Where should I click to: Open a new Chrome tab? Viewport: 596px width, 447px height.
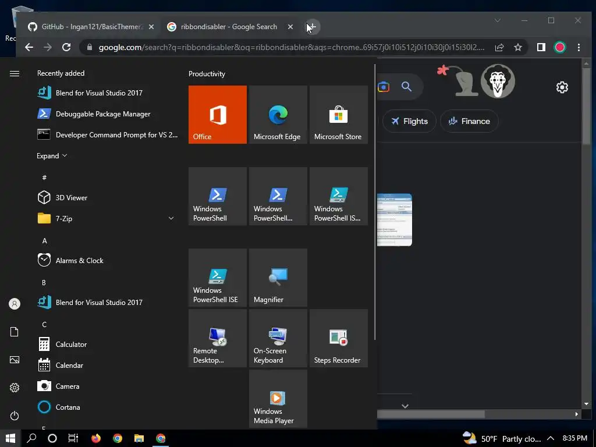311,27
